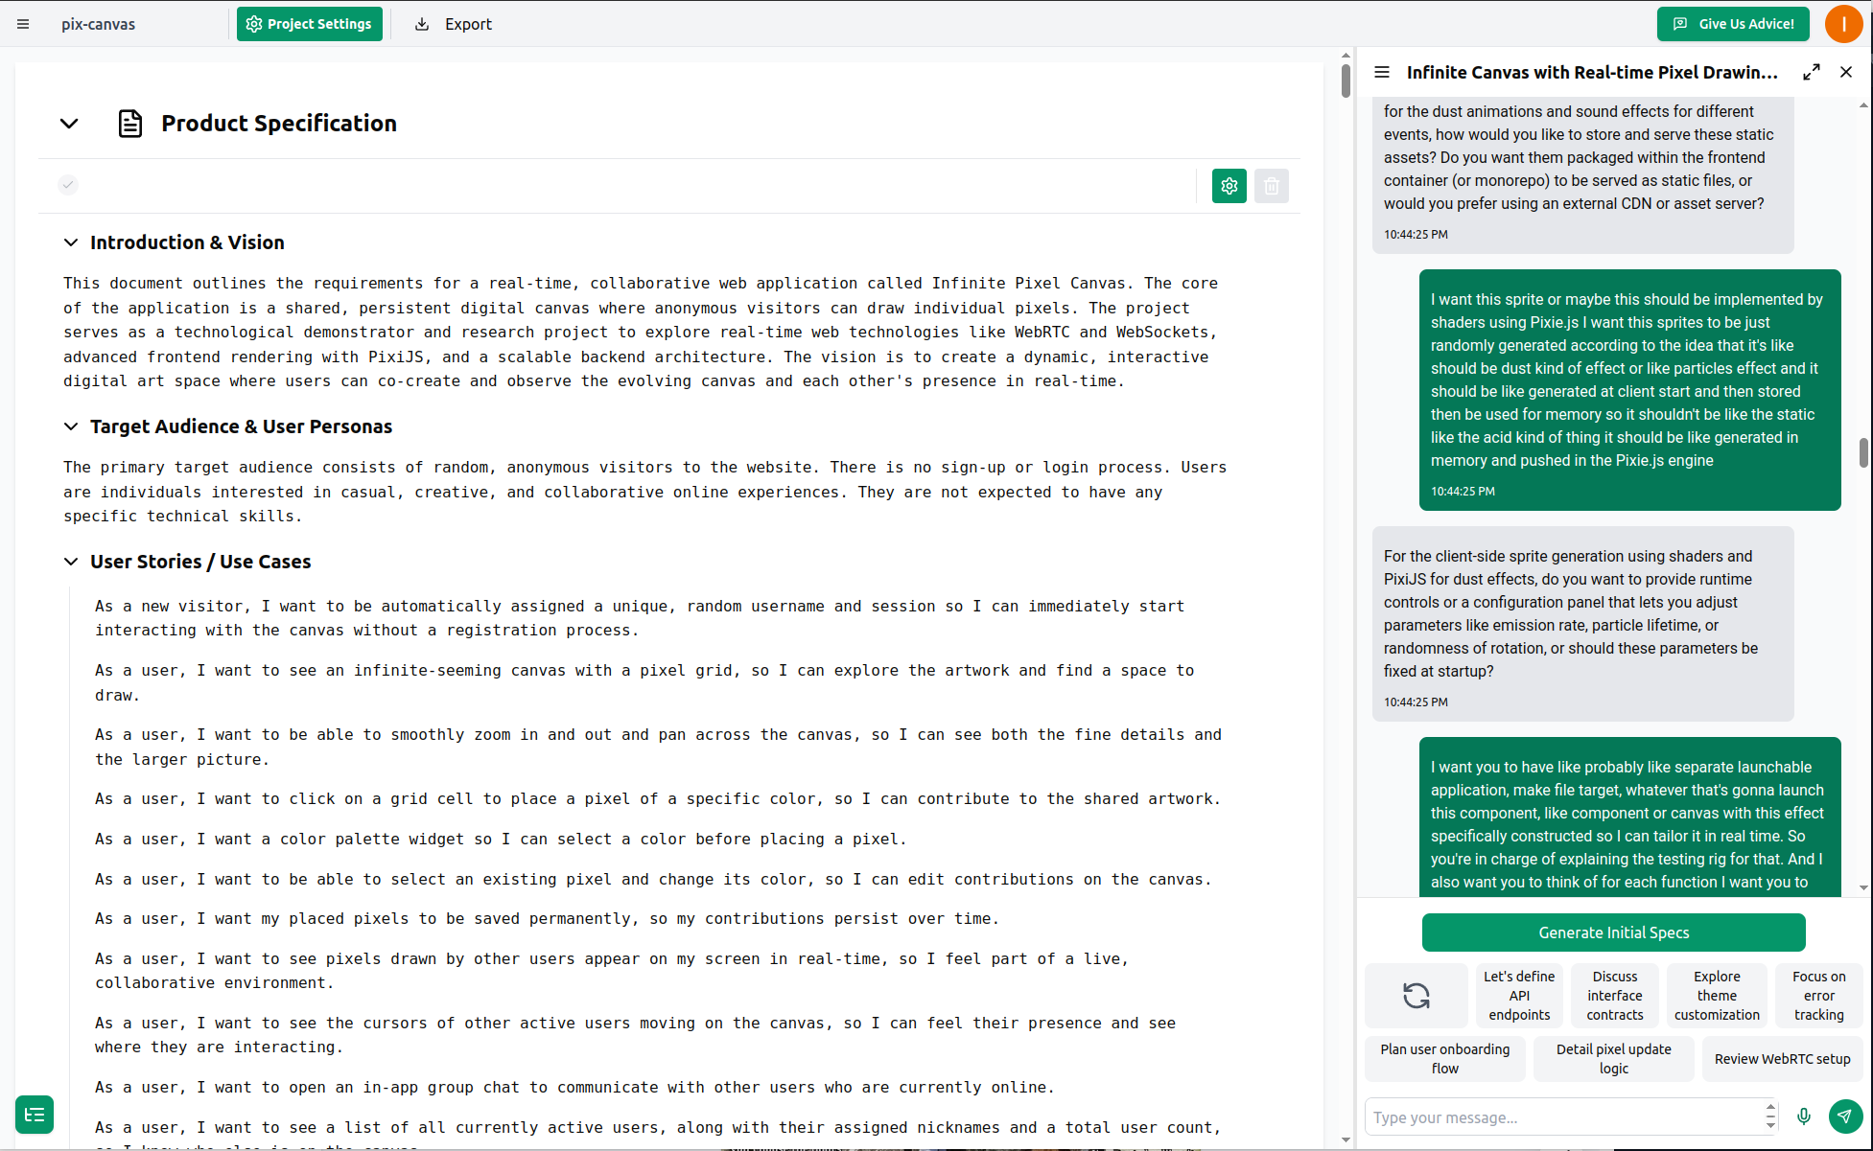Image resolution: width=1873 pixels, height=1151 pixels.
Task: Click Generate Initial Specs button
Action: [1613, 932]
